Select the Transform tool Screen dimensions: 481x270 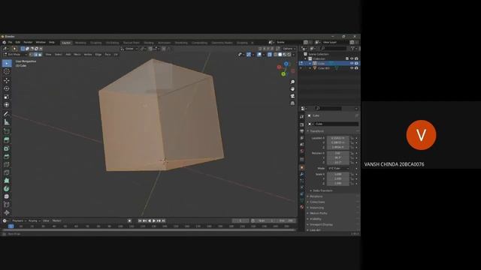point(7,105)
